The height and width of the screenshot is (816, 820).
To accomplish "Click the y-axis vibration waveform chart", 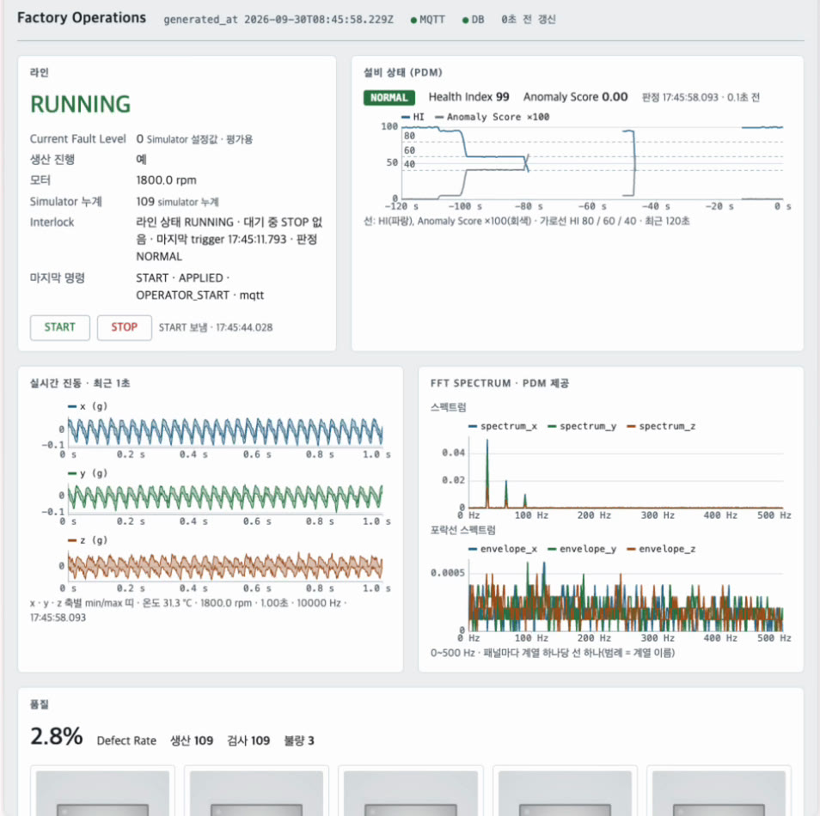I will 225,498.
